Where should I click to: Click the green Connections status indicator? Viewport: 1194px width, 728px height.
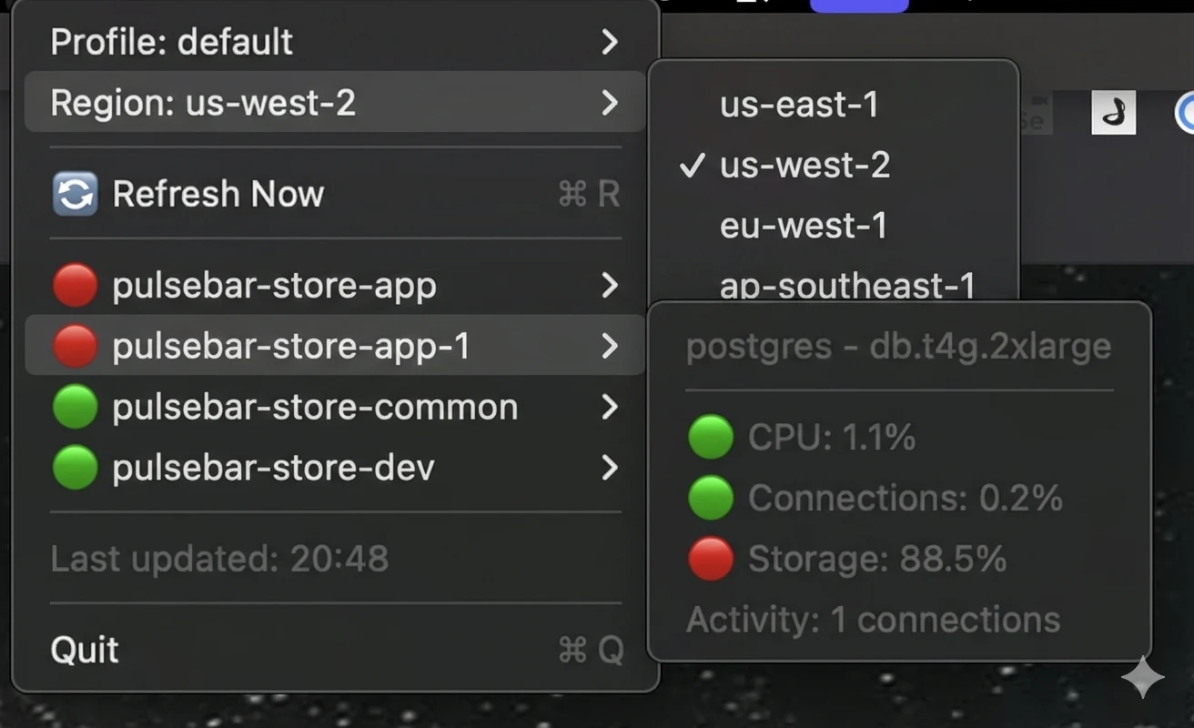[x=711, y=498]
